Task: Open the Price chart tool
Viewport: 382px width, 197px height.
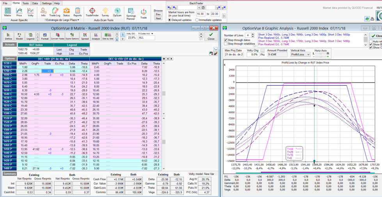Action: (19, 12)
